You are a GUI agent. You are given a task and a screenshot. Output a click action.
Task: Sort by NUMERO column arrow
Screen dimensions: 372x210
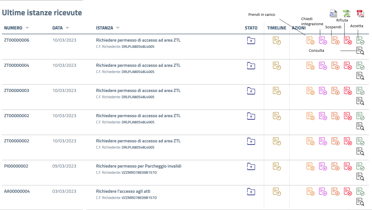click(27, 28)
